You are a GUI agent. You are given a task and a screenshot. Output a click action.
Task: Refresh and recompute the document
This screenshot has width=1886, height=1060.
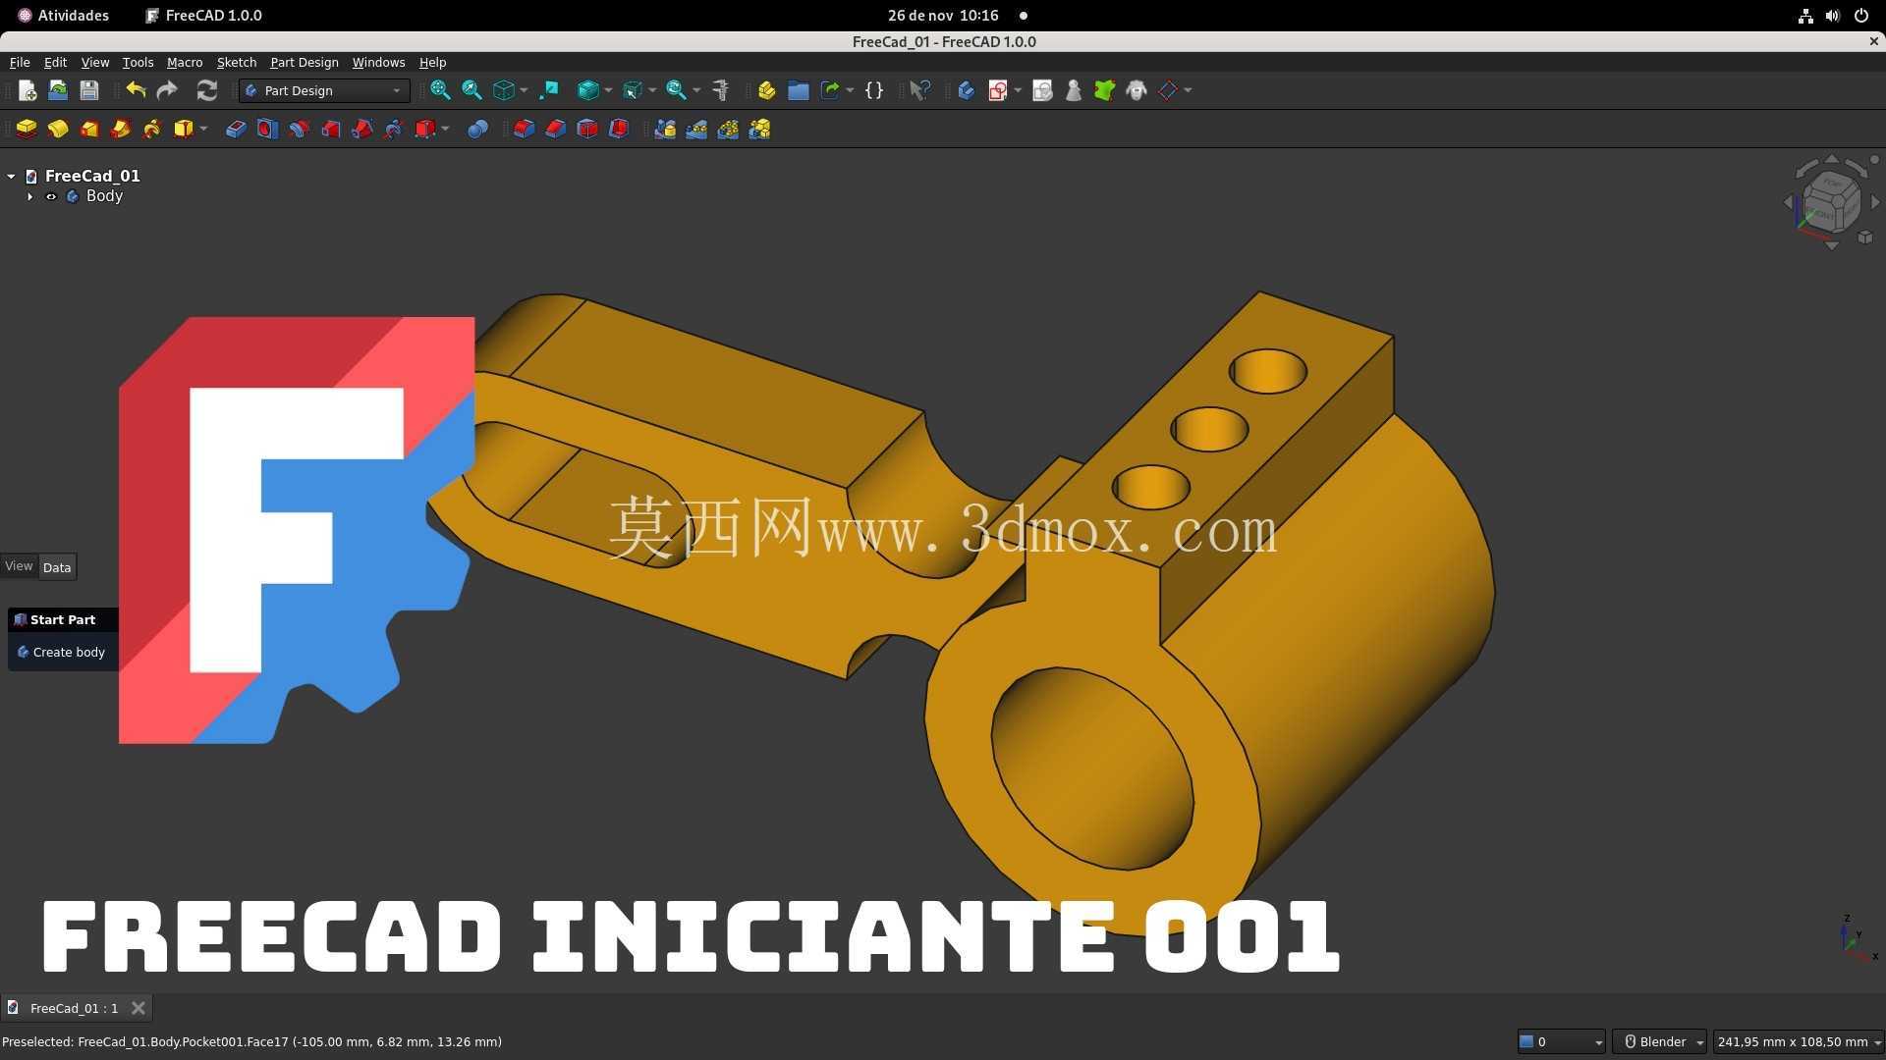(206, 90)
